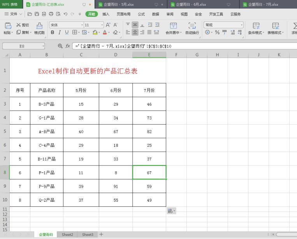Click the increase indent icon

[157, 25]
